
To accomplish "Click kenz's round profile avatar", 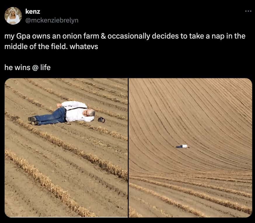I will click(13, 15).
